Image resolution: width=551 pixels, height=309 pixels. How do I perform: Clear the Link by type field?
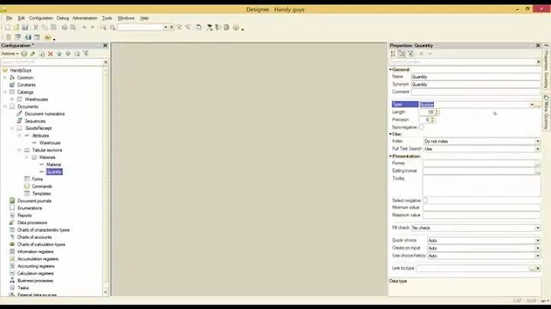pyautogui.click(x=538, y=268)
